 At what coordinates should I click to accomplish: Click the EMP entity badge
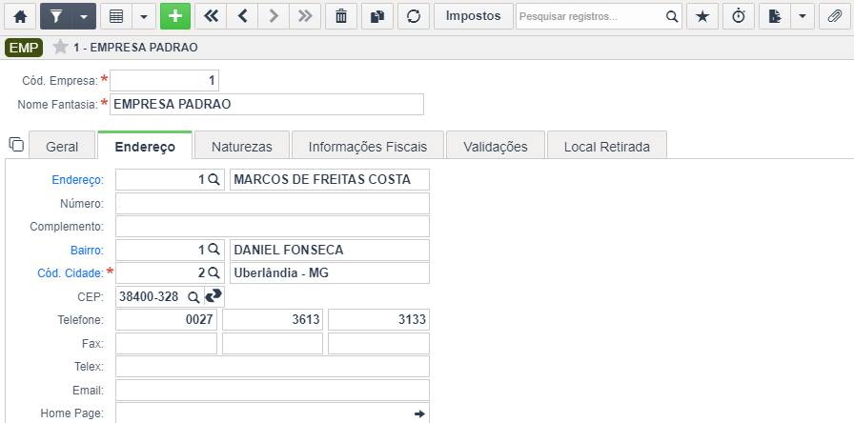24,48
